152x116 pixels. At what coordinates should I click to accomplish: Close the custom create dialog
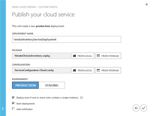click(146, 4)
